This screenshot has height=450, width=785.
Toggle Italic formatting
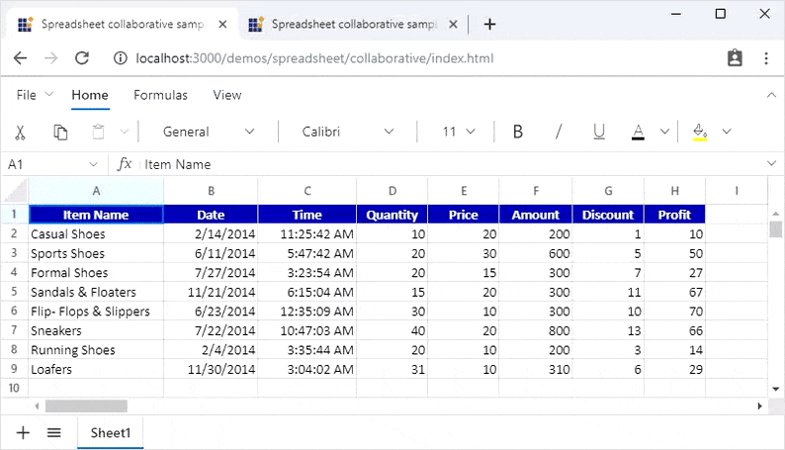(x=559, y=132)
